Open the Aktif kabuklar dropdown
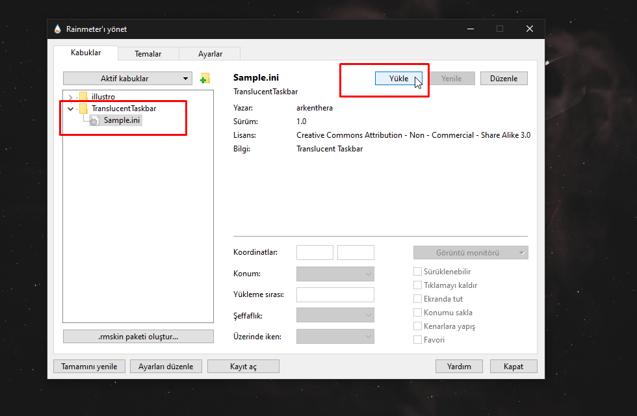 click(x=127, y=79)
